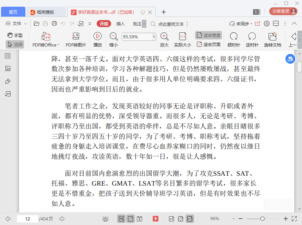Image resolution: width=302 pixels, height=225 pixels.
Task: Open settings gear icon
Action: point(267,24)
